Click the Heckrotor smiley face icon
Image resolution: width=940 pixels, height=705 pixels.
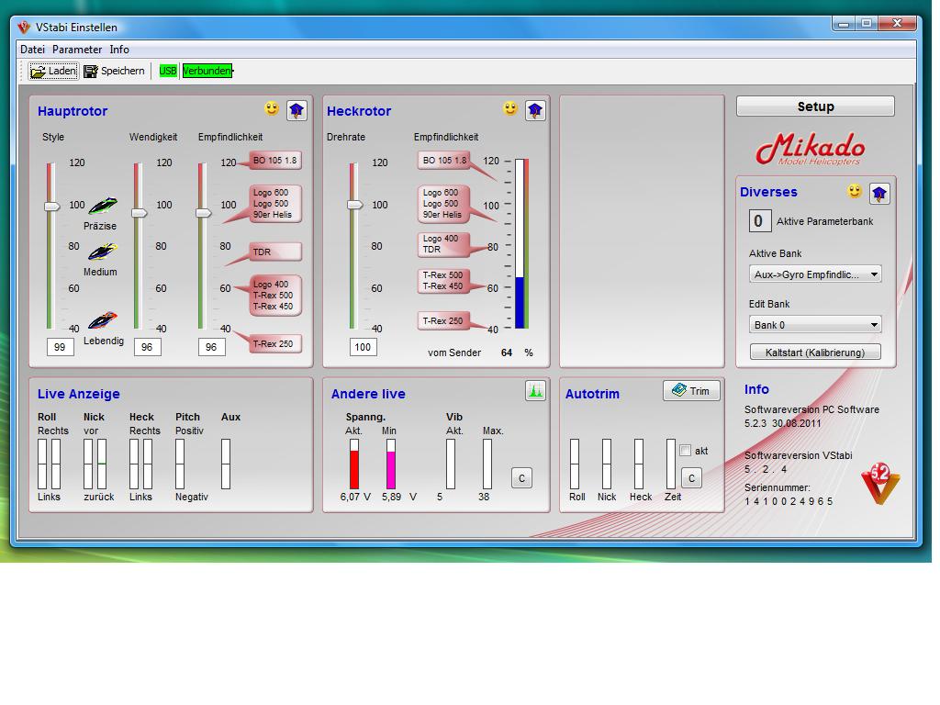pos(510,108)
